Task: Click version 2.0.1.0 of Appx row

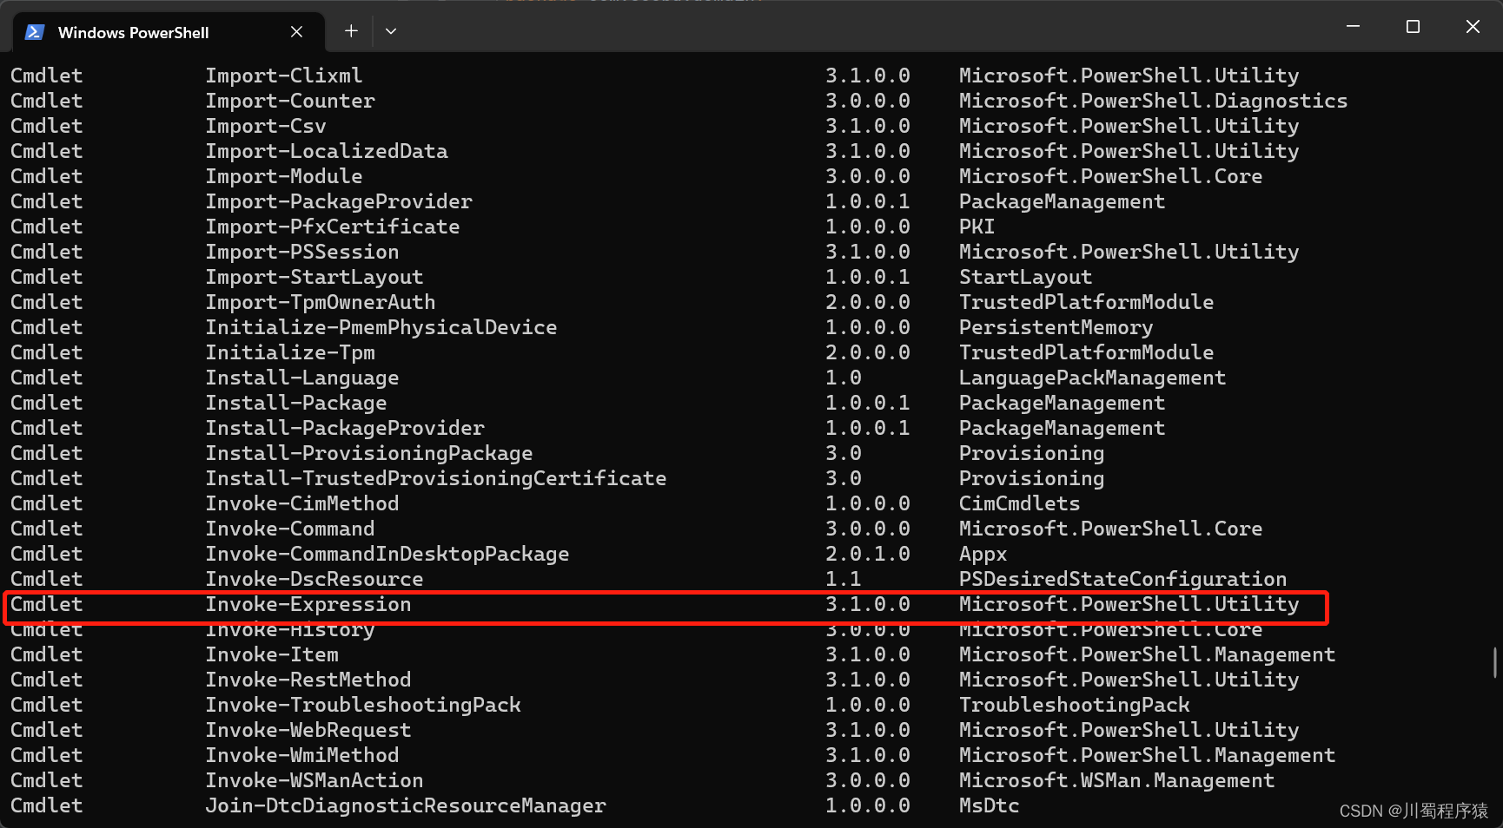Action: tap(868, 554)
